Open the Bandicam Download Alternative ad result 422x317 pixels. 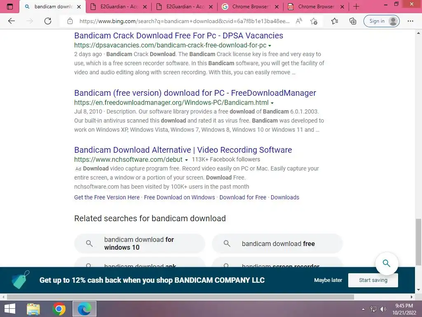[x=183, y=150]
